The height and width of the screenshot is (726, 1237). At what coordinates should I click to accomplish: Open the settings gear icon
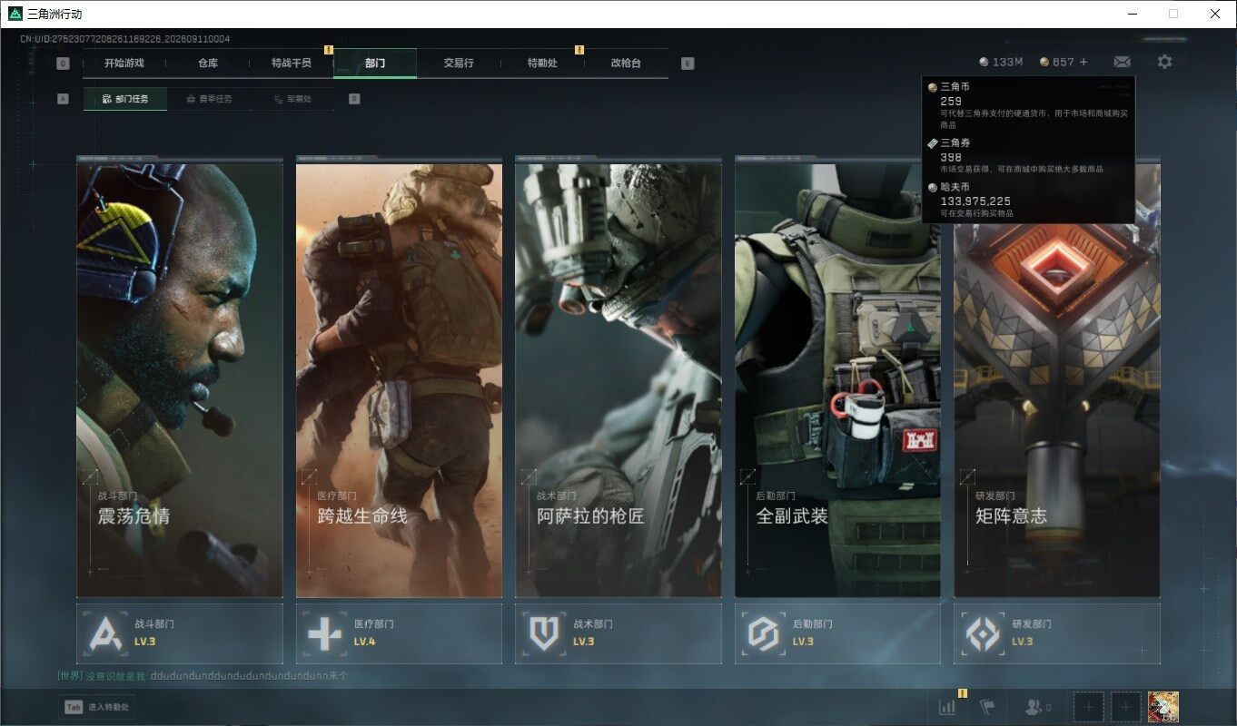[1164, 62]
